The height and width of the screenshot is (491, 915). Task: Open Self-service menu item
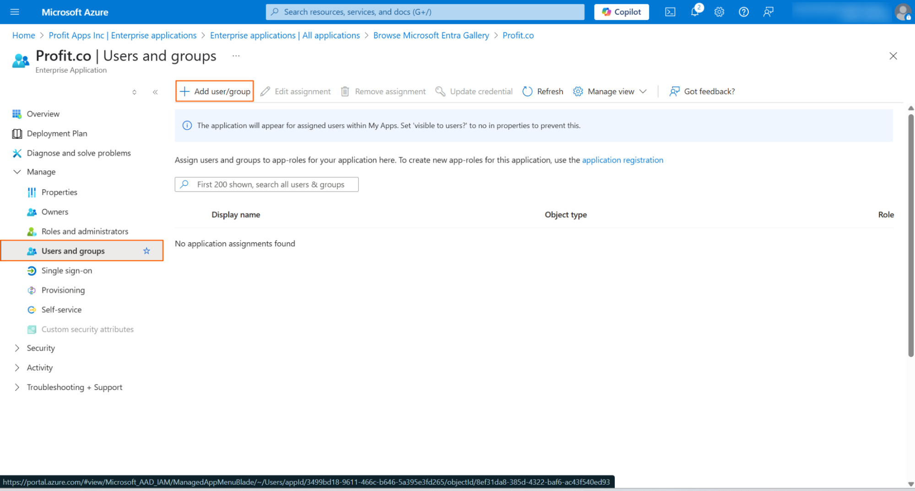pyautogui.click(x=61, y=310)
